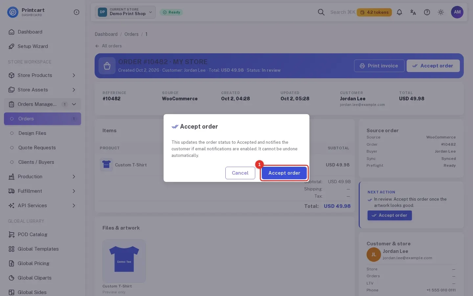Select Design Files submenu item
The height and width of the screenshot is (296, 473).
coord(42,133)
